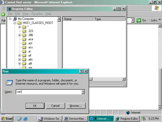Select the .acf folder icon
The width and height of the screenshot is (162, 122).
(x=24, y=43)
